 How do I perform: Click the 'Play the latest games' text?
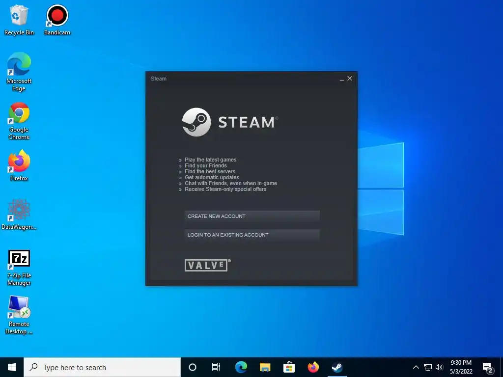[x=210, y=160]
